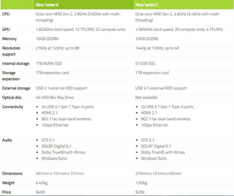Click the 512GB SSD storage cell
Screen dimensions: 234x196
click(x=145, y=64)
